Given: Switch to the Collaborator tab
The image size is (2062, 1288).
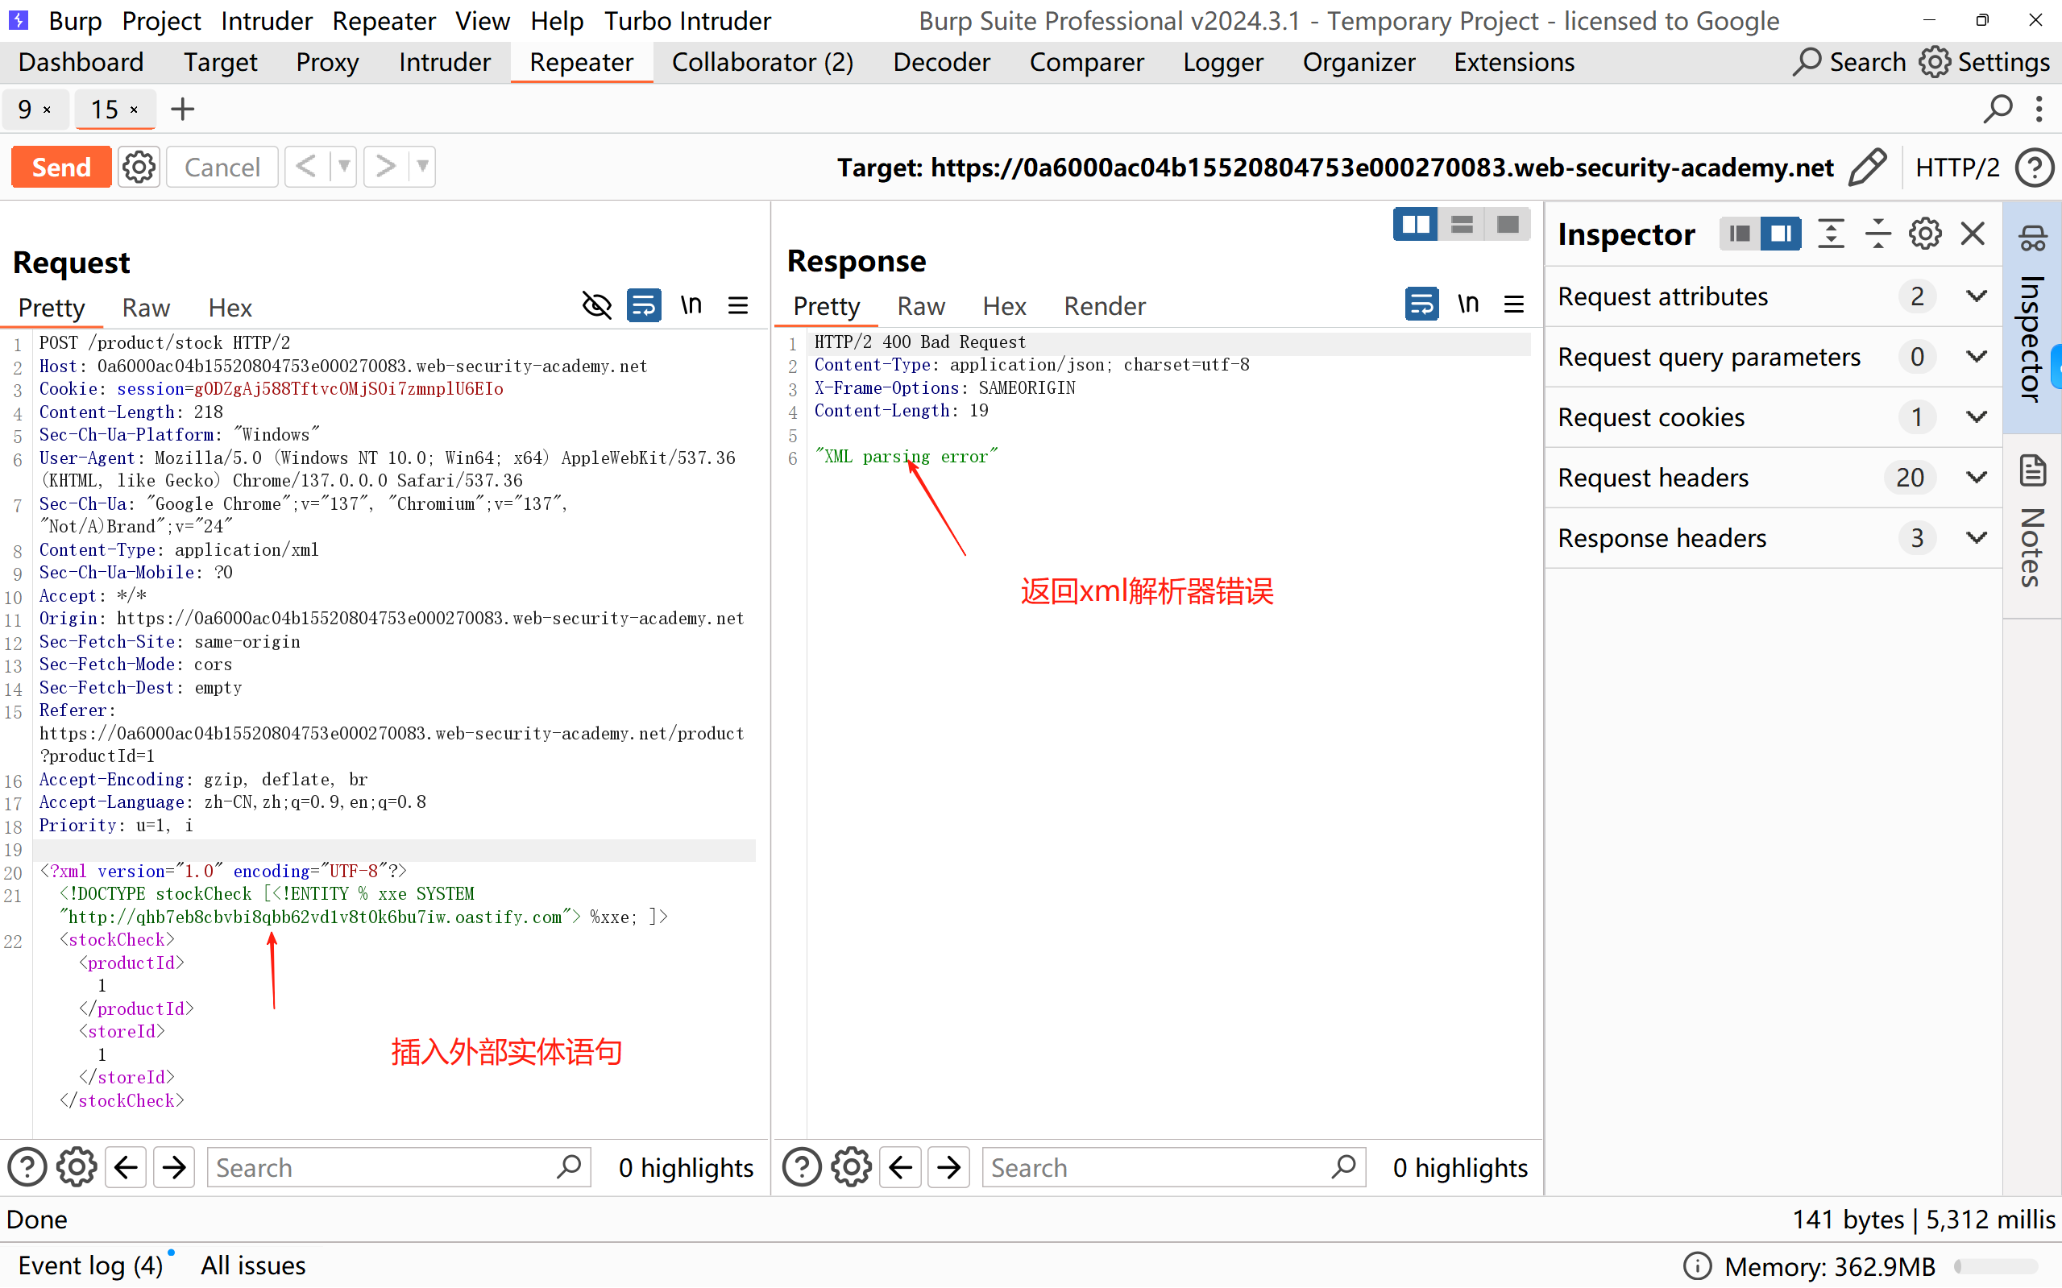Looking at the screenshot, I should [761, 62].
